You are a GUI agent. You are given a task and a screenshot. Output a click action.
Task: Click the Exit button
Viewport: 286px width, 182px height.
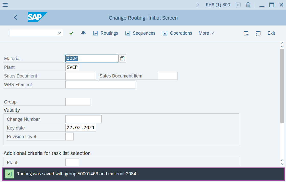click(x=271, y=33)
